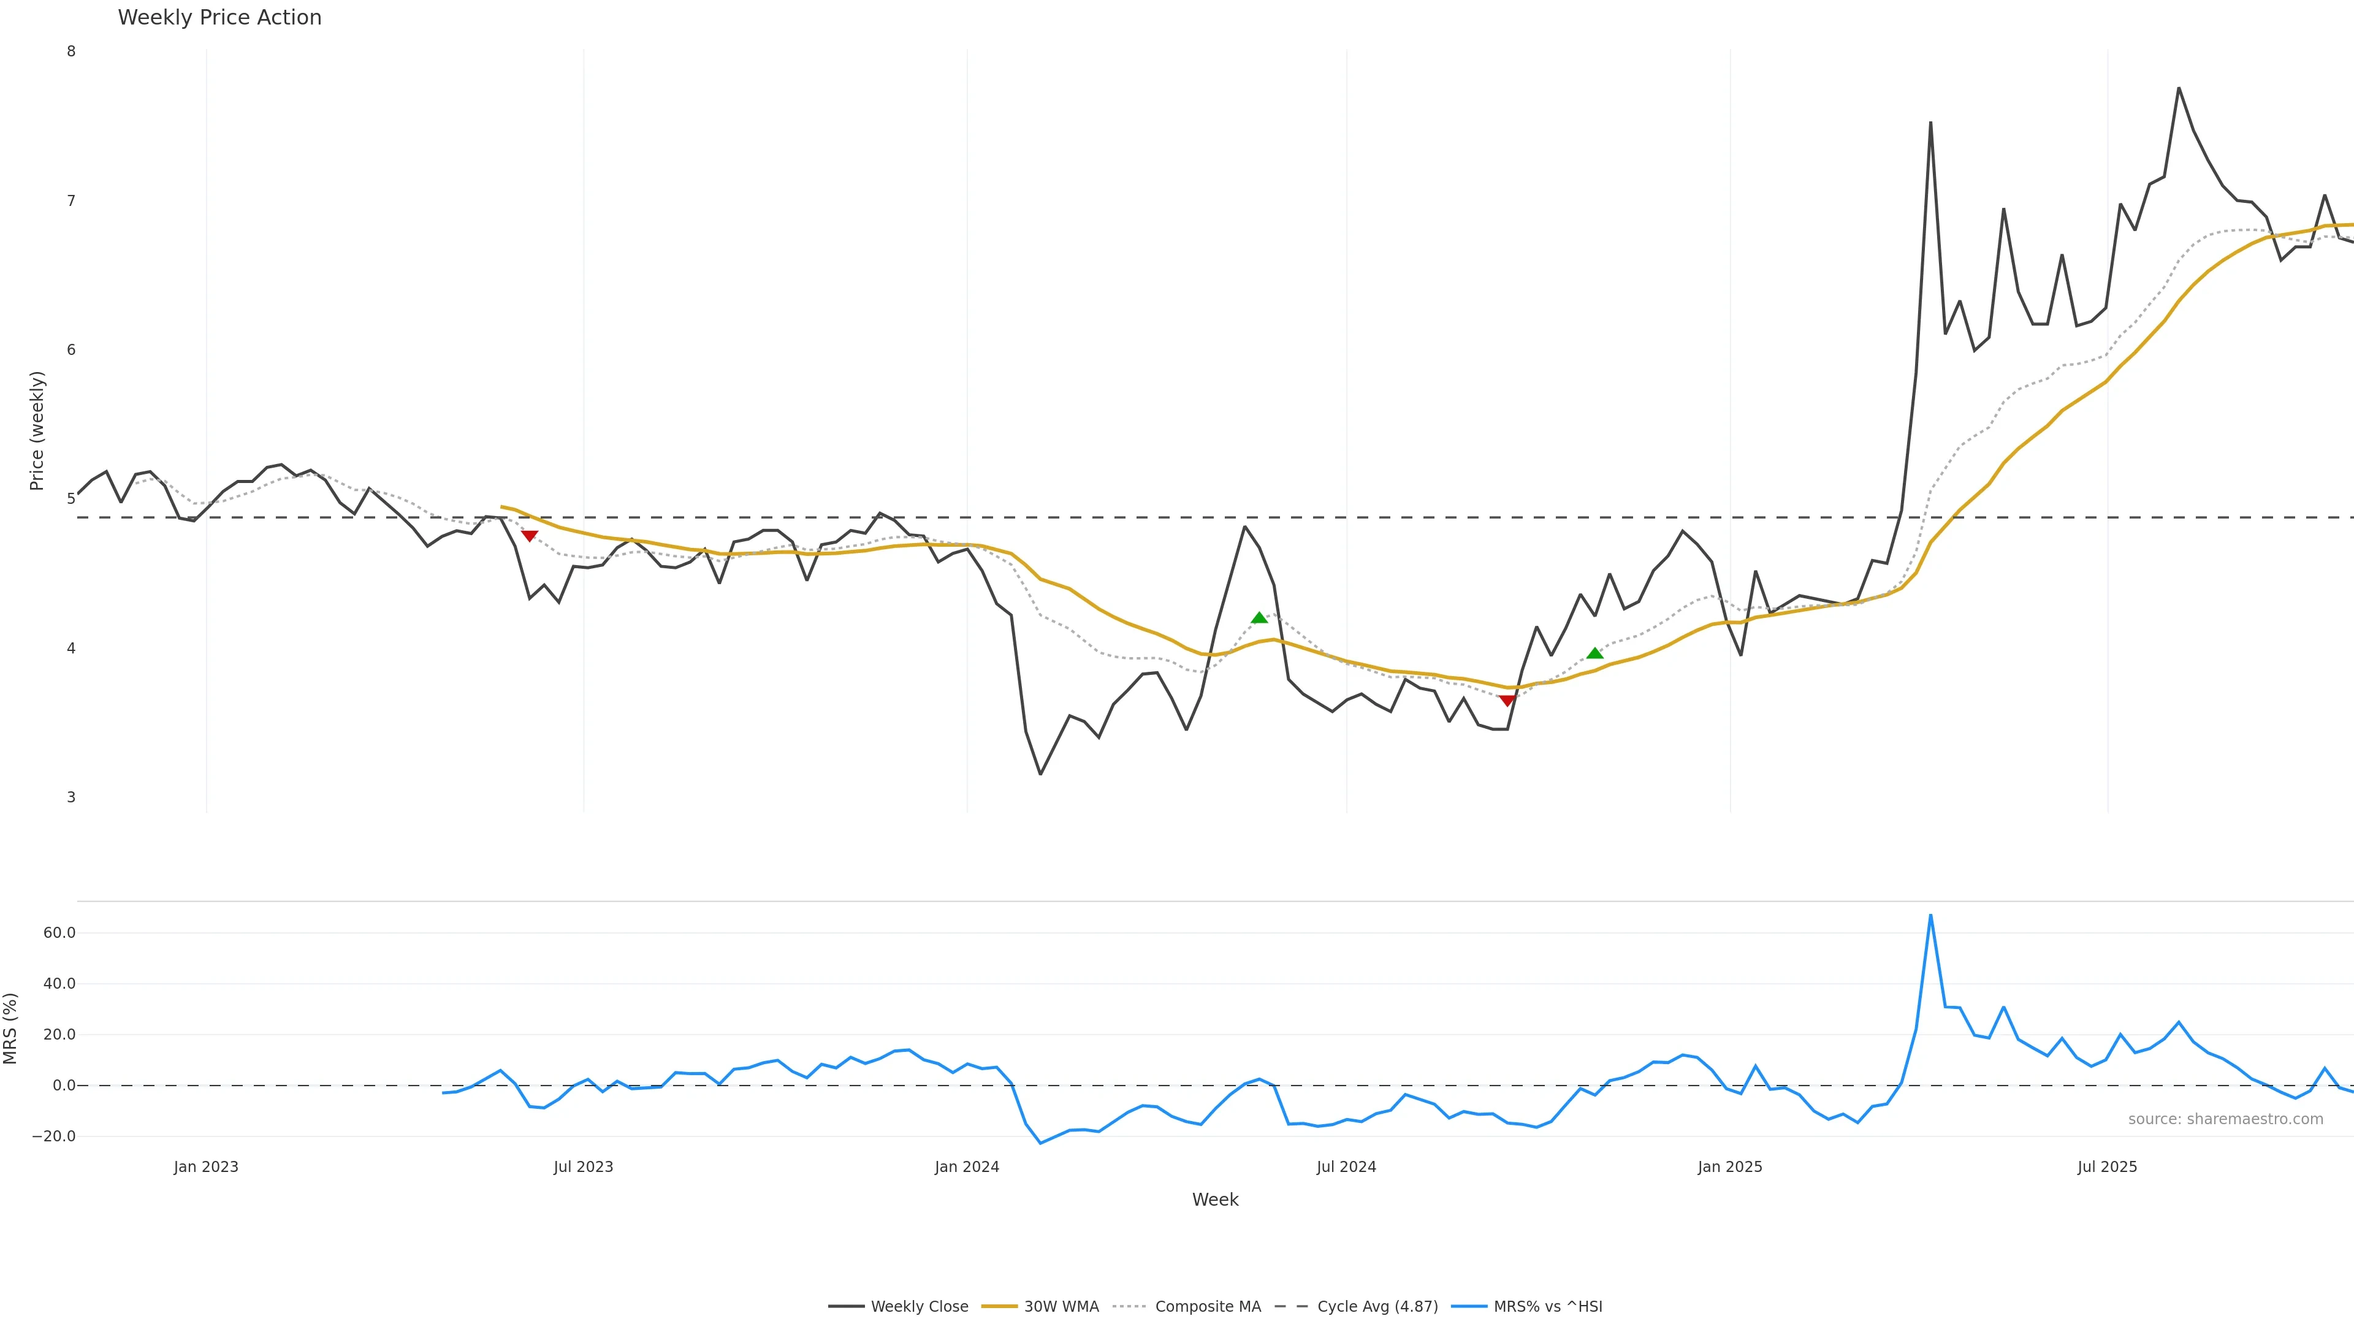The width and height of the screenshot is (2354, 1324).
Task: Click the red down-triangle marker before Jul 2023
Action: tap(529, 536)
